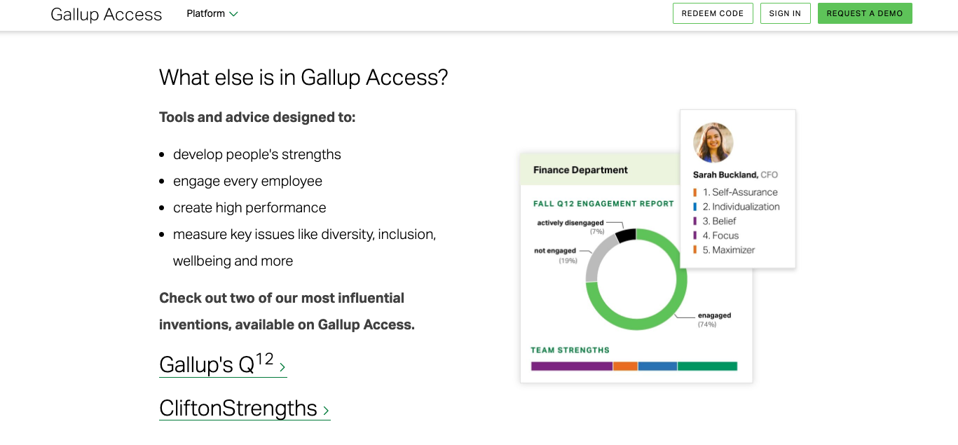Click the black actively disengaged chart segment
The height and width of the screenshot is (445, 958).
point(625,235)
